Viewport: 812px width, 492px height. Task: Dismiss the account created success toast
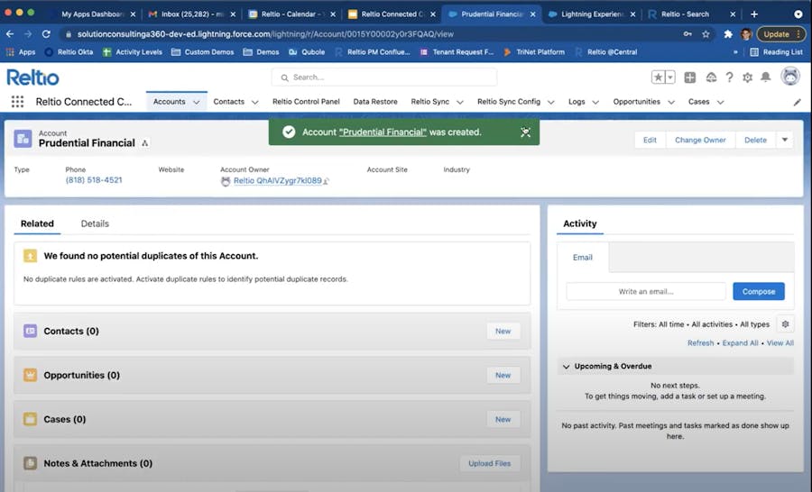[525, 132]
